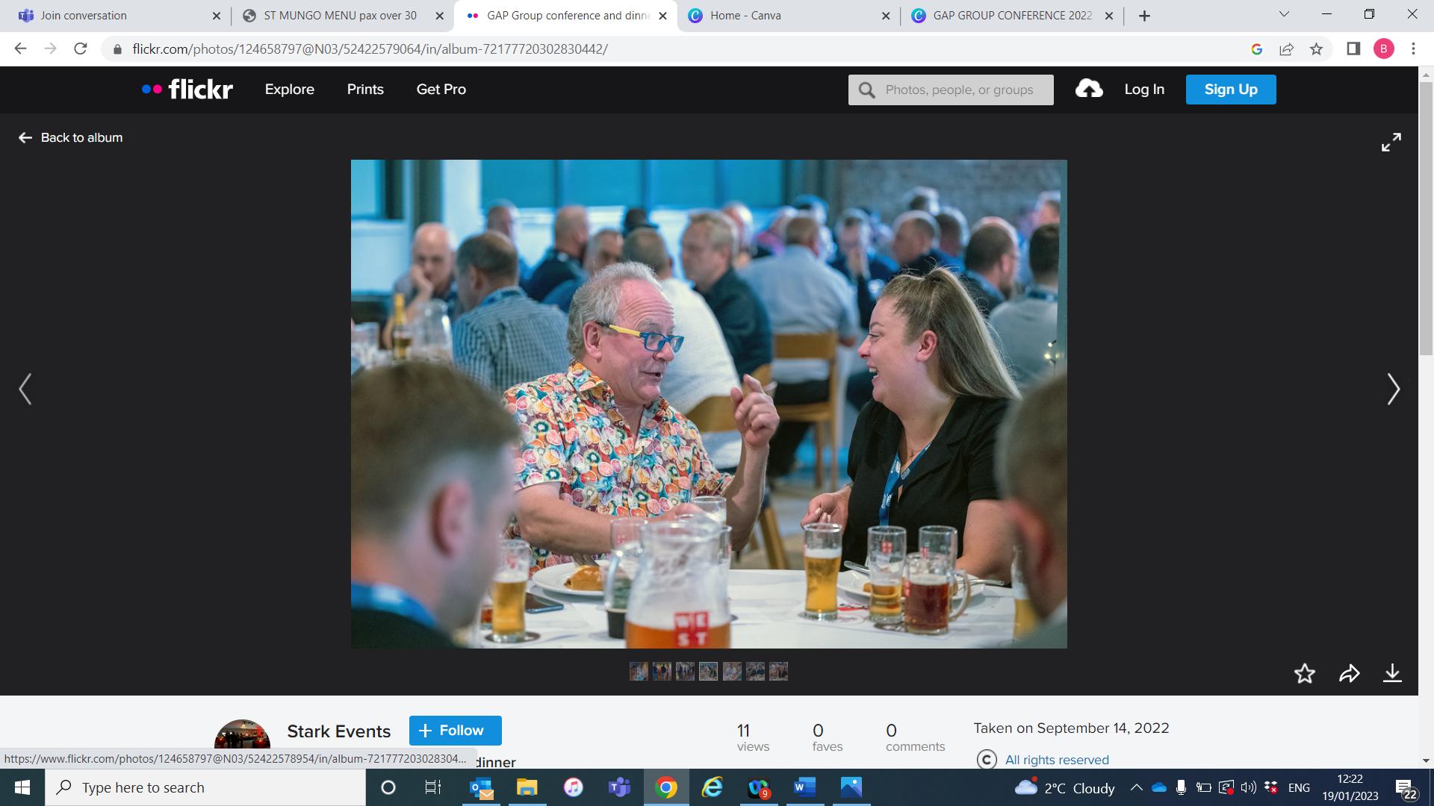Viewport: 1434px width, 806px height.
Task: Open the Chrome three-dot menu
Action: tap(1413, 49)
